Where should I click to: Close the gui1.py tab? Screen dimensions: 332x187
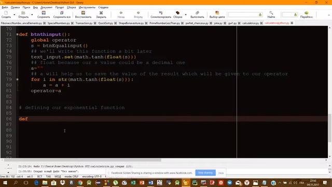[239, 23]
